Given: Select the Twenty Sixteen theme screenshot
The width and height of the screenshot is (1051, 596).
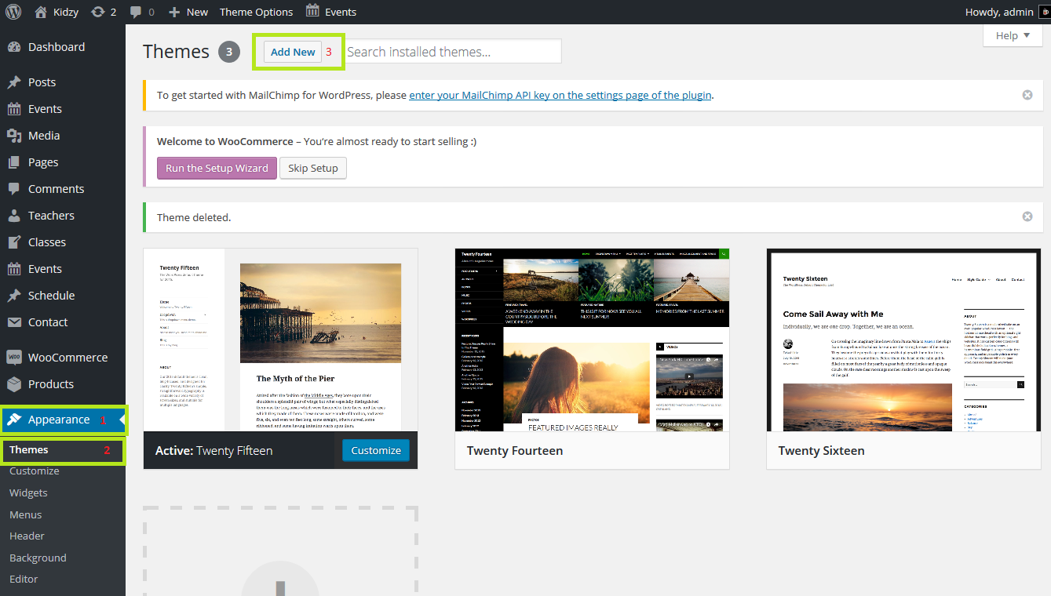Looking at the screenshot, I should click(x=903, y=340).
